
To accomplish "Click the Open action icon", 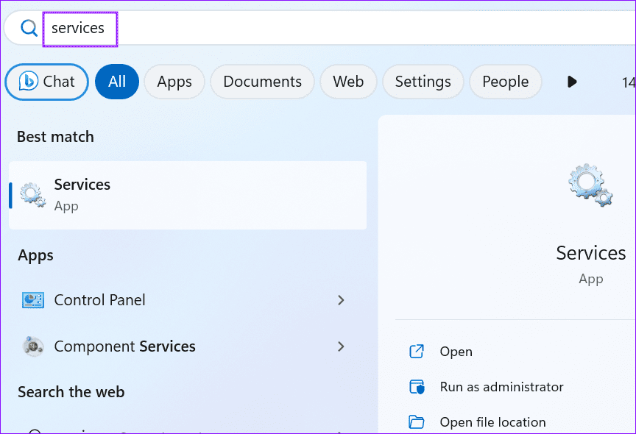I will 417,352.
